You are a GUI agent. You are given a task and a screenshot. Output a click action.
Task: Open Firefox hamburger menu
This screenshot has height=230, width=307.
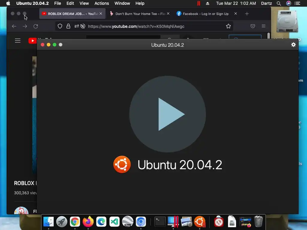(x=264, y=26)
